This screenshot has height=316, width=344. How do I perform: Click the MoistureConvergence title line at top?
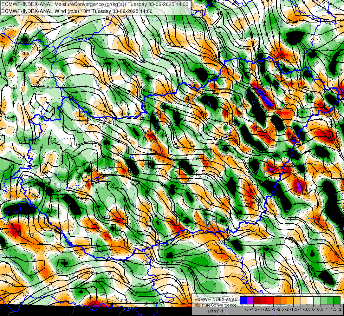95,4
